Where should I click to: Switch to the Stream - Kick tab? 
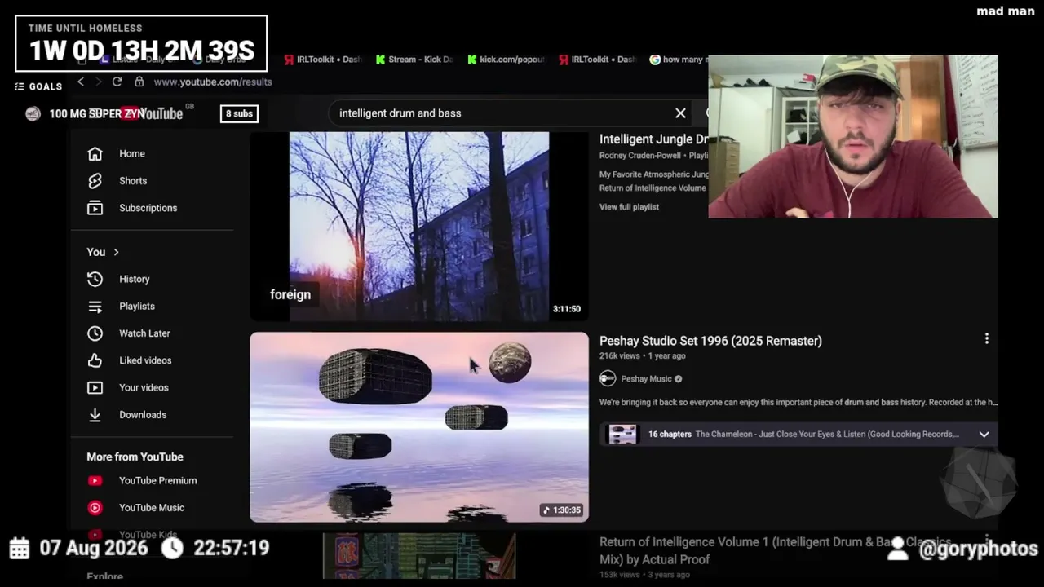(414, 60)
